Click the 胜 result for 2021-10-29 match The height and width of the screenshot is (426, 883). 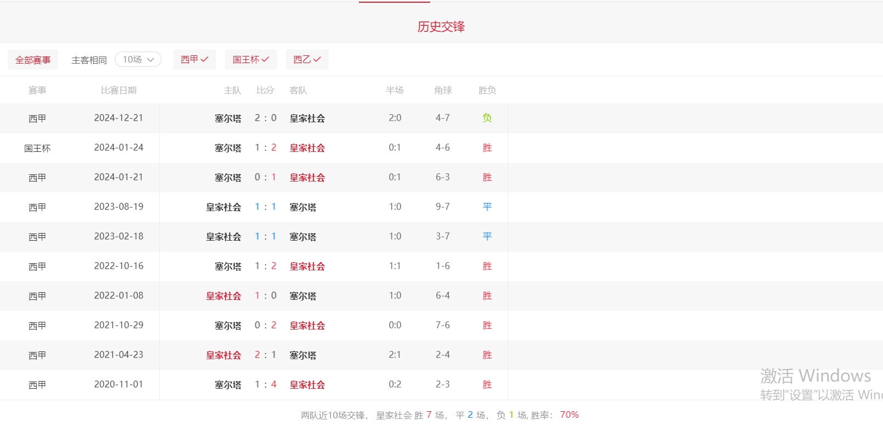(x=487, y=325)
